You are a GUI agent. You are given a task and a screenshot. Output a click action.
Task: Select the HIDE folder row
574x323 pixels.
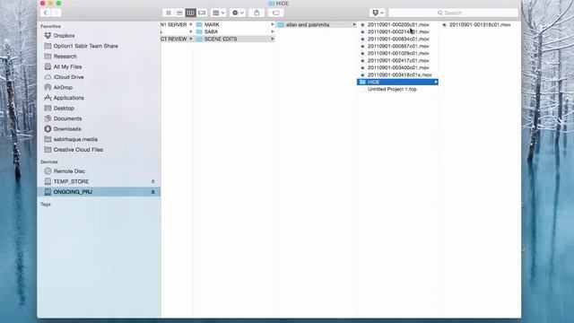click(397, 82)
